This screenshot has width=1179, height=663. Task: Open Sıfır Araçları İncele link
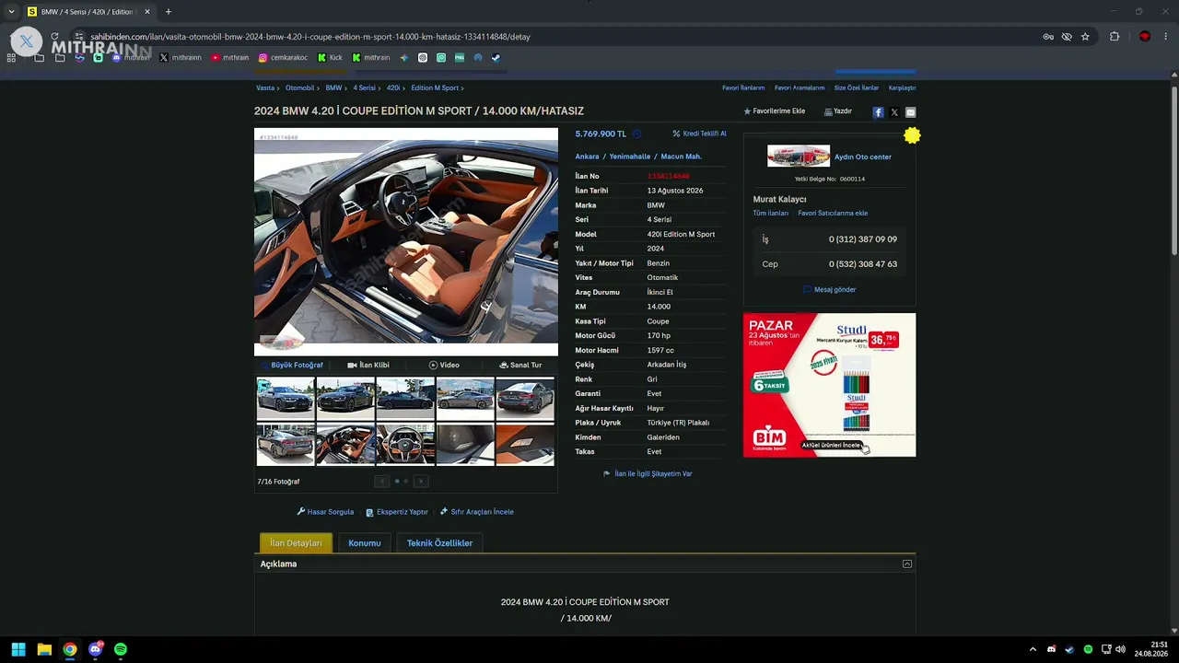coord(477,512)
